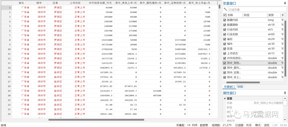Viewport: 288px width, 127px height.
Task: Click the 名称 property field in 属性窗口
Action: click(x=268, y=103)
